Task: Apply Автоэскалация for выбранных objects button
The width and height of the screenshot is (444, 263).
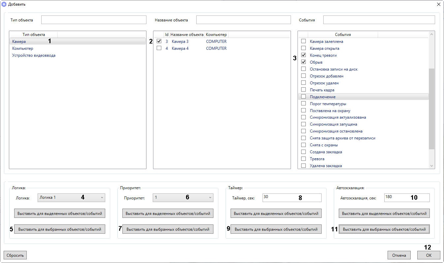Action: pos(384,229)
